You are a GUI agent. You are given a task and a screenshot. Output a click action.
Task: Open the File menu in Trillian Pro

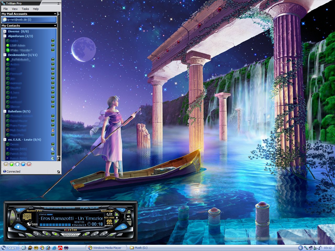(x=5, y=9)
